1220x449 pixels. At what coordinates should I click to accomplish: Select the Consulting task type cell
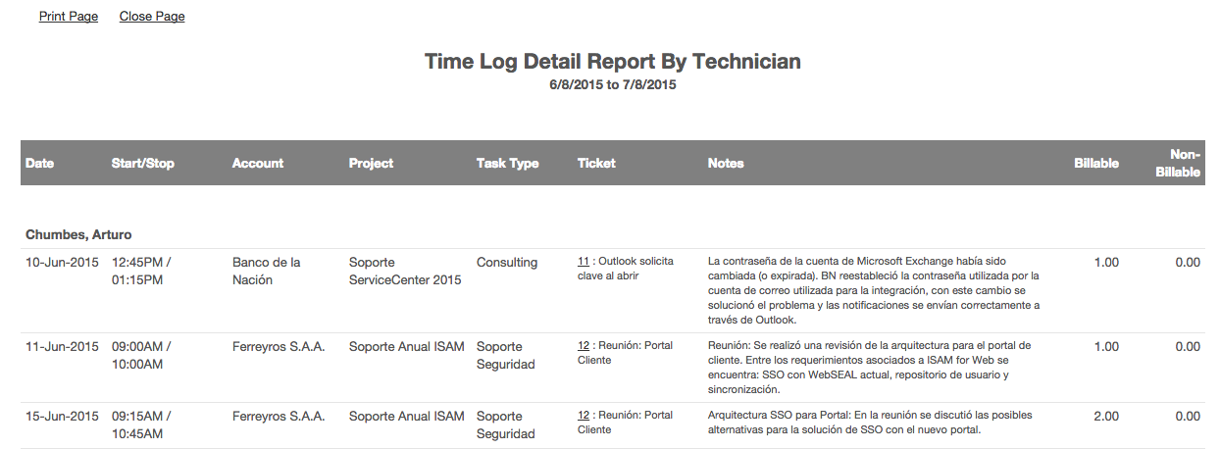click(x=507, y=263)
